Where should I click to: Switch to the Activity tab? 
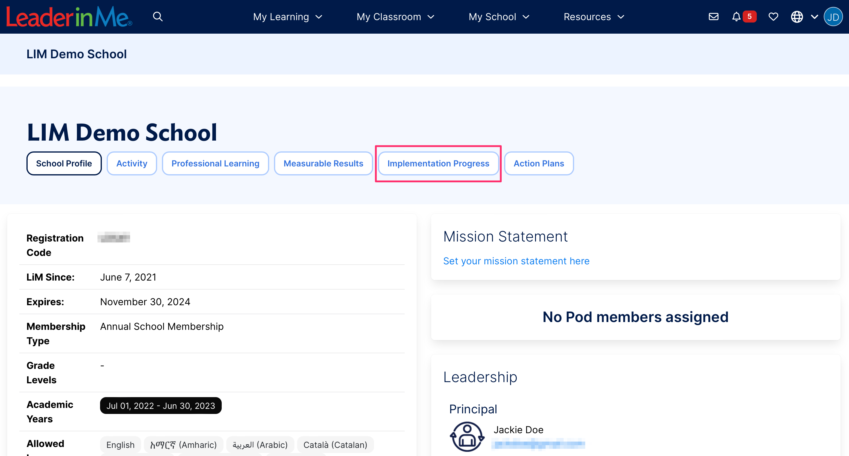click(132, 163)
